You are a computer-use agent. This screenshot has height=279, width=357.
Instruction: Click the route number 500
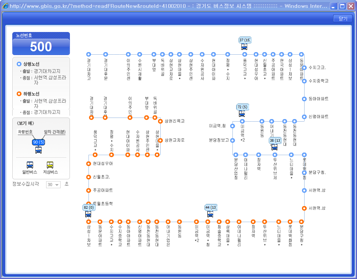(x=41, y=46)
